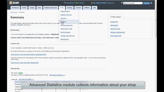
Task: Click the Close storefront link
Action: click(x=82, y=3)
